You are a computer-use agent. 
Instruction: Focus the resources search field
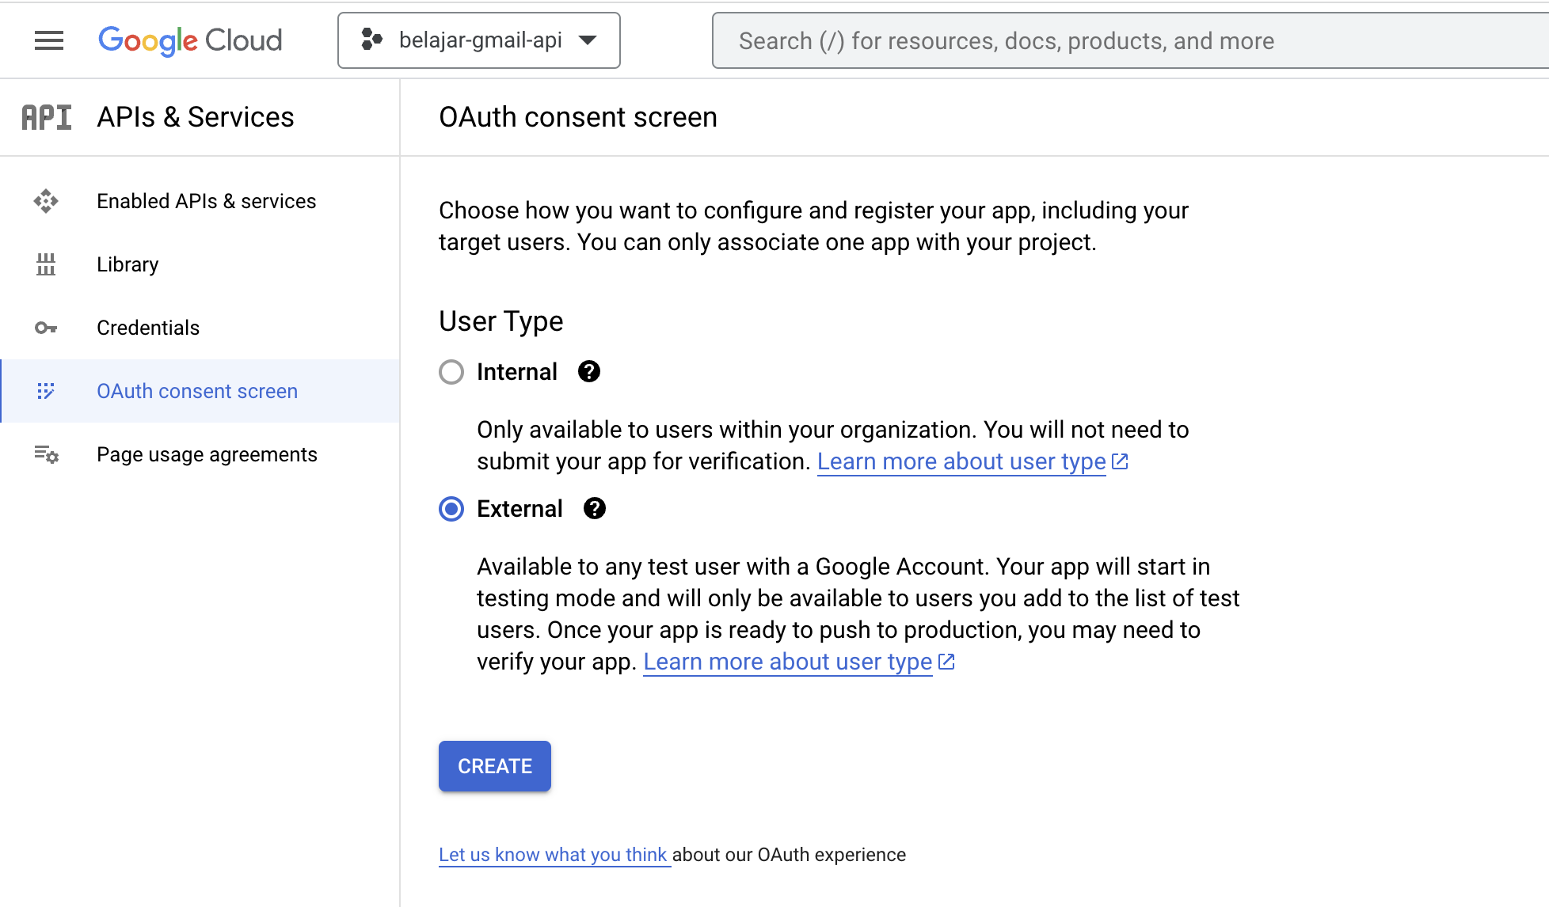click(1130, 40)
